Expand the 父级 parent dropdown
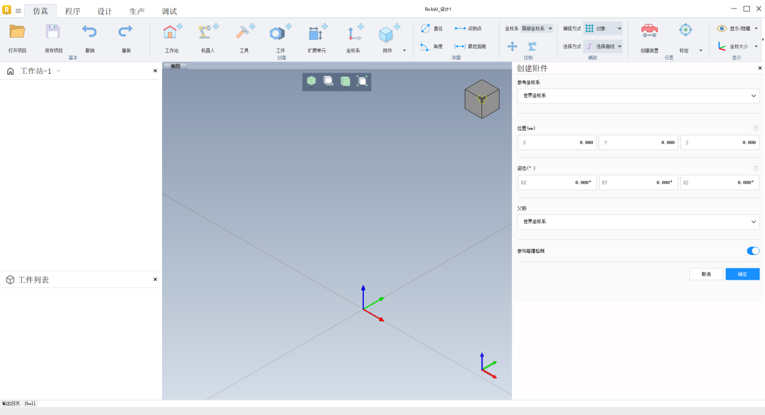765x415 pixels. [x=638, y=222]
